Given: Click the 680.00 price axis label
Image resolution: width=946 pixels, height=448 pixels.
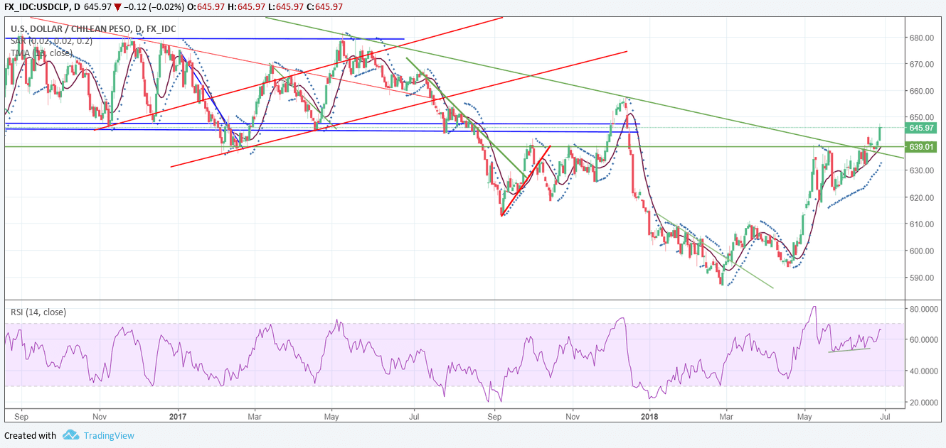Looking at the screenshot, I should [923, 38].
